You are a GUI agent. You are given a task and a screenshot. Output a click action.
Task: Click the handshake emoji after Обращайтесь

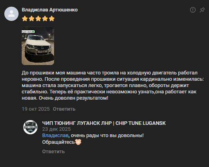point(78,142)
